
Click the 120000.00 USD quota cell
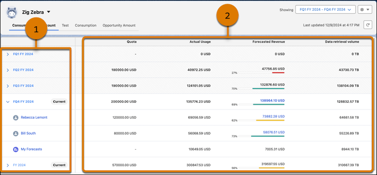[x=124, y=118]
